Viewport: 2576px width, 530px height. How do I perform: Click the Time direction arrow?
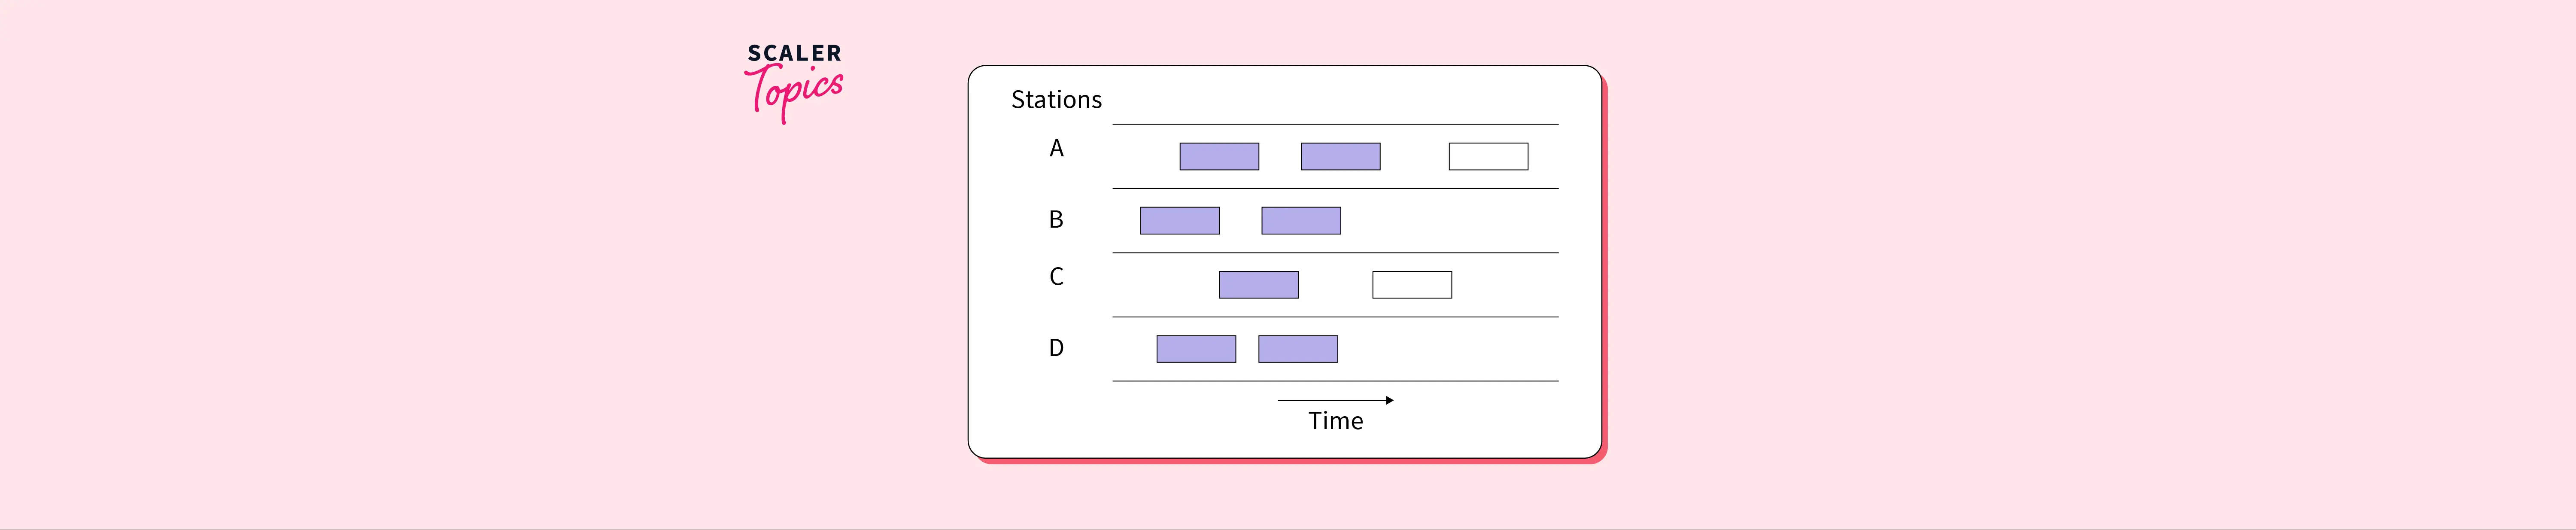point(1335,400)
